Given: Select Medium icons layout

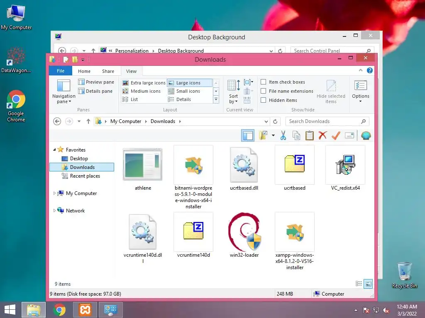Looking at the screenshot, I should [x=141, y=91].
